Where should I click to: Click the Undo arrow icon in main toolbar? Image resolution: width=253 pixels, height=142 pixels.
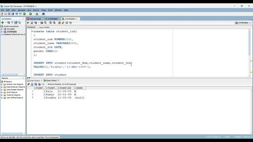click(x=17, y=14)
